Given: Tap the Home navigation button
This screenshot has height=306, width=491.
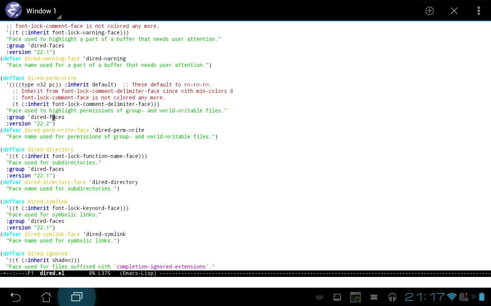Looking at the screenshot, I should pos(46,297).
